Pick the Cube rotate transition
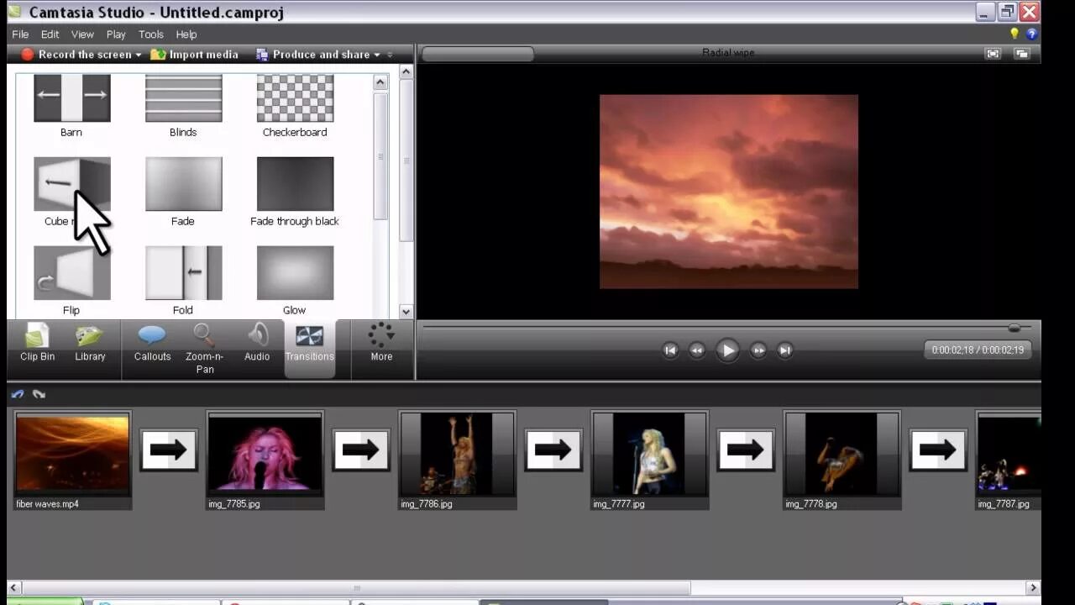 [71, 184]
